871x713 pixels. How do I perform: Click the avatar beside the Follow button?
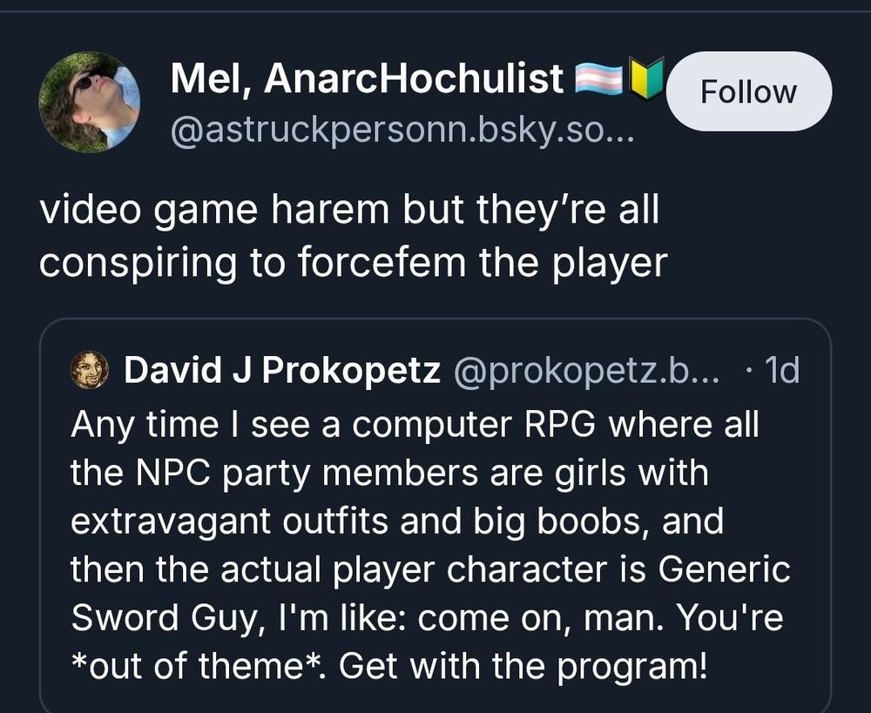click(x=91, y=96)
